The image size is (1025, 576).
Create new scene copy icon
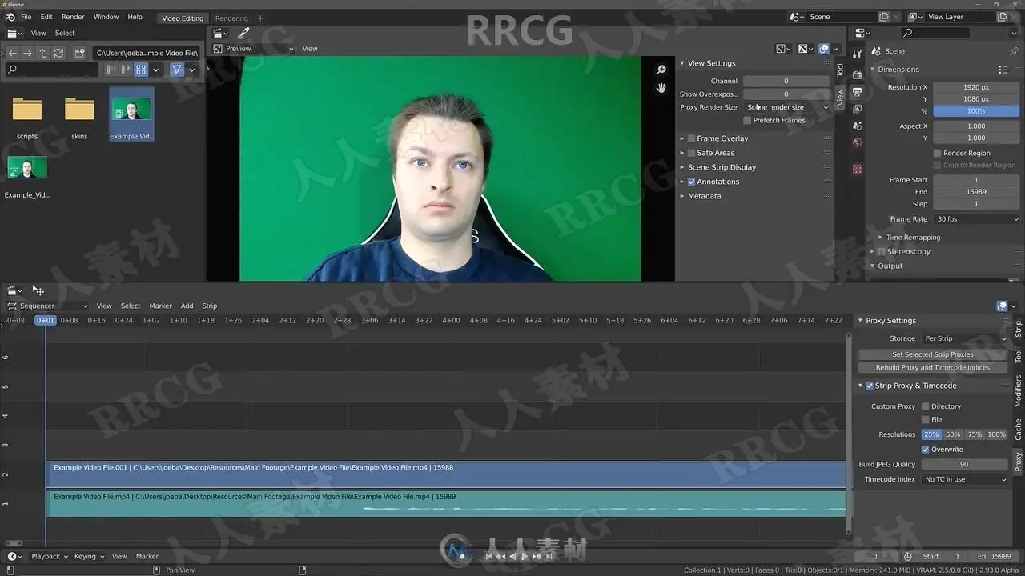click(884, 17)
